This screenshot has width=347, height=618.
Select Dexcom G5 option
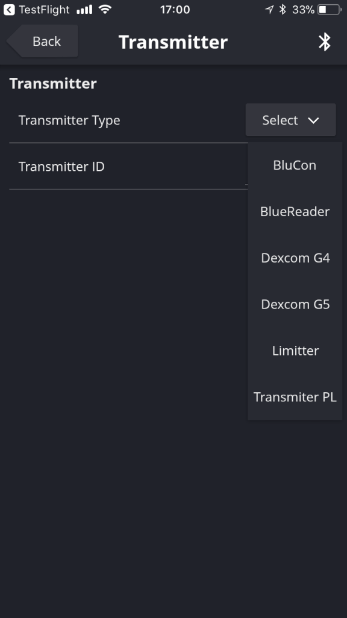point(295,304)
